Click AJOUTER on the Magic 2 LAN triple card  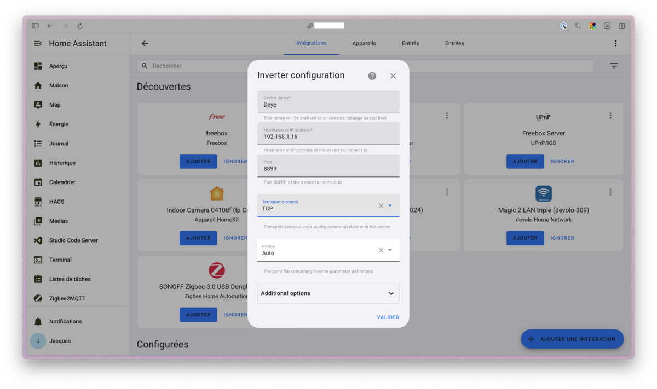(525, 238)
